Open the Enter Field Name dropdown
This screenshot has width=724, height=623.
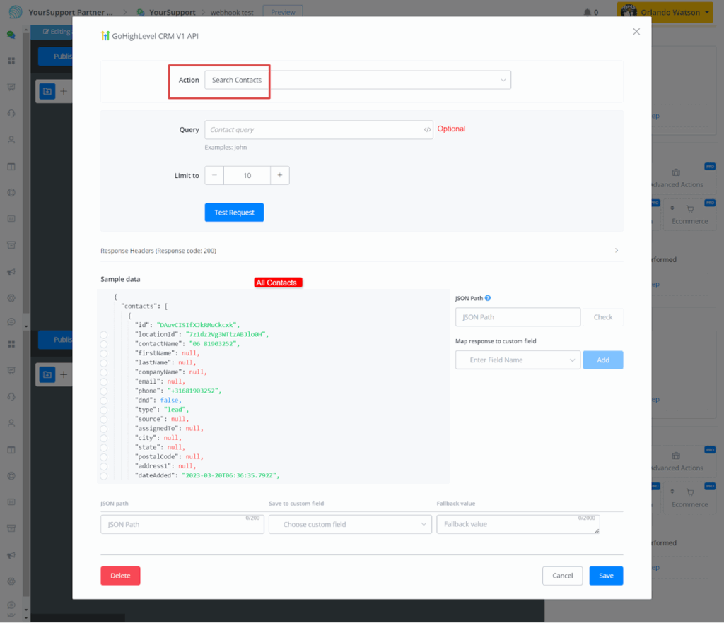click(518, 360)
